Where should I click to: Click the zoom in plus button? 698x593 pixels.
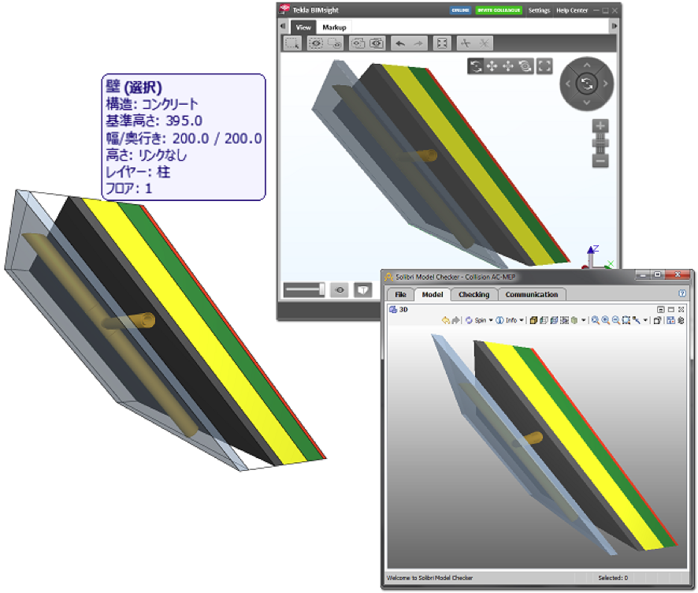tap(600, 126)
